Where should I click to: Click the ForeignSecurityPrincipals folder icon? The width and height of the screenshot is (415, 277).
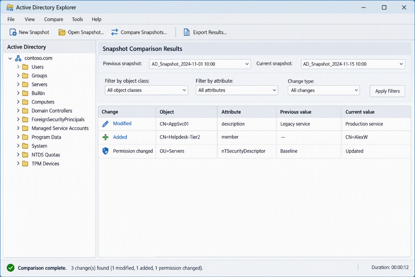click(x=25, y=119)
